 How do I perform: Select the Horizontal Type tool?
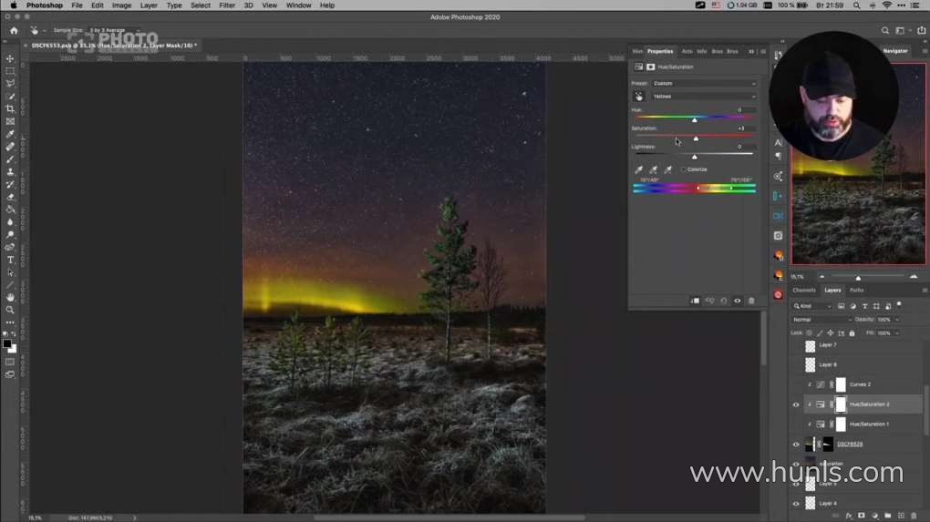pos(10,260)
